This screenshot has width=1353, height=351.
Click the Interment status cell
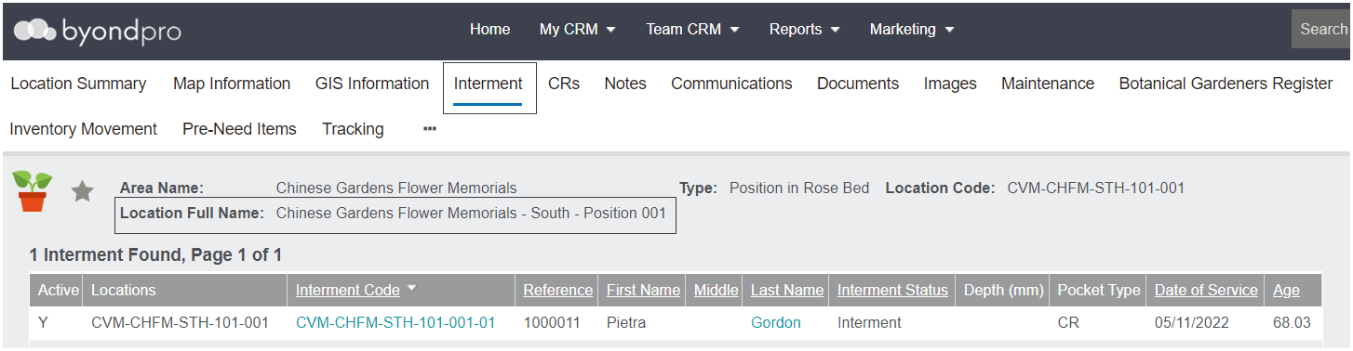point(869,322)
